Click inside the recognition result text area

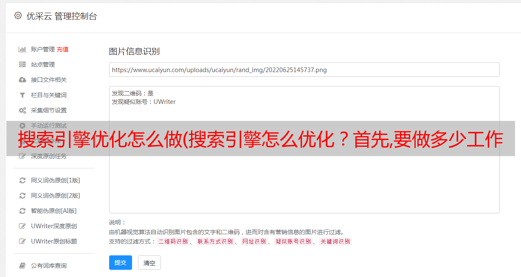[304, 150]
